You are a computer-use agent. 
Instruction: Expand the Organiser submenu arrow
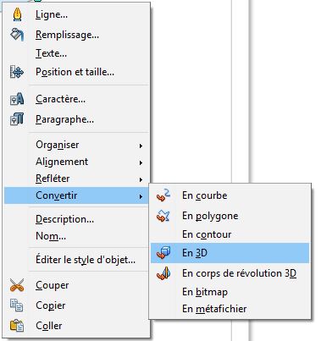tap(141, 146)
